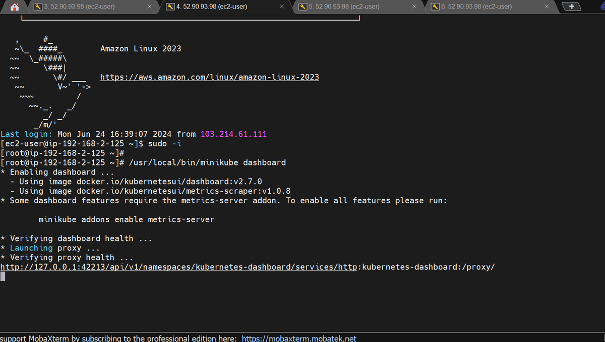The image size is (605, 342).
Task: Close session tab 4
Action: 282,7
